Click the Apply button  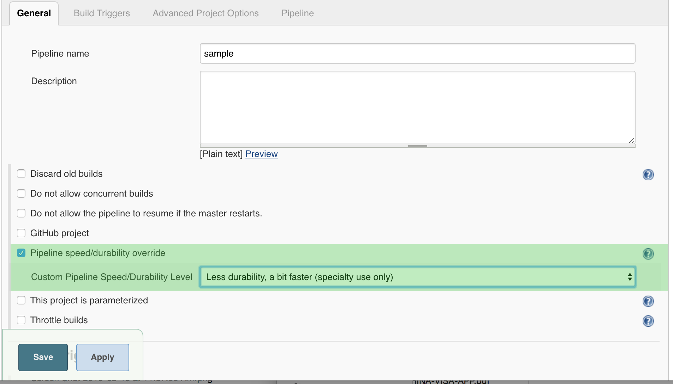[x=102, y=357]
